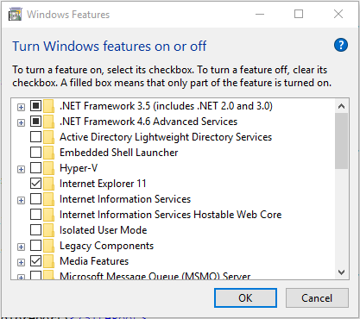360x319 pixels.
Task: Enable the Hyper-V checkbox
Action: click(x=35, y=168)
